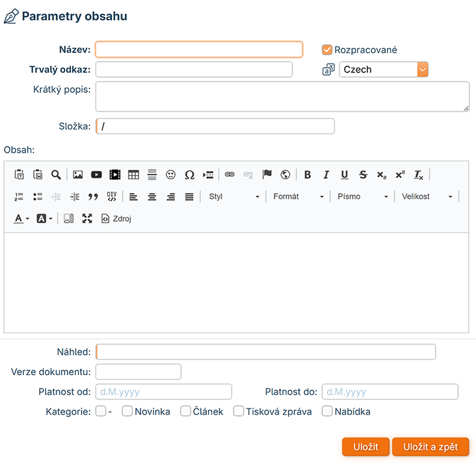This screenshot has height=466, width=476.
Task: Click the indented list icon next to Omega
Action: coord(208,175)
